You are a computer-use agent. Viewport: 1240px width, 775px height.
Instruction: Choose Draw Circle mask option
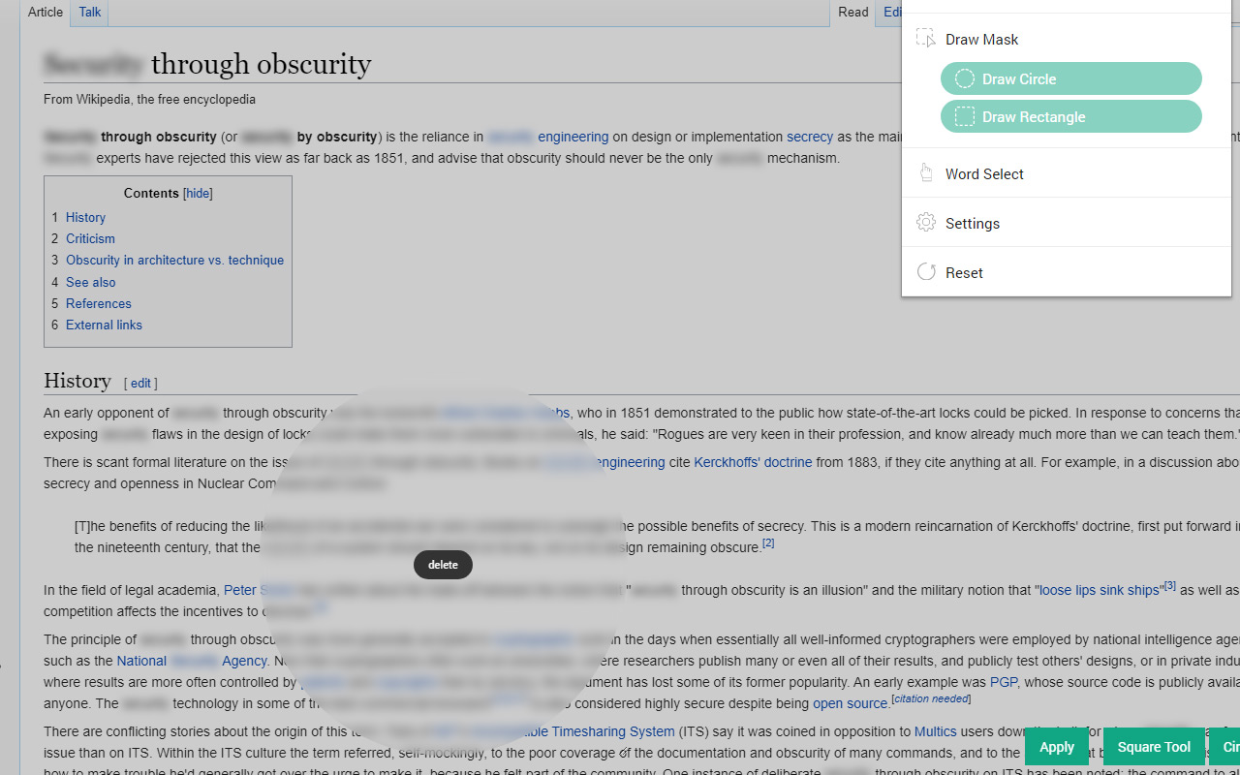(1071, 78)
